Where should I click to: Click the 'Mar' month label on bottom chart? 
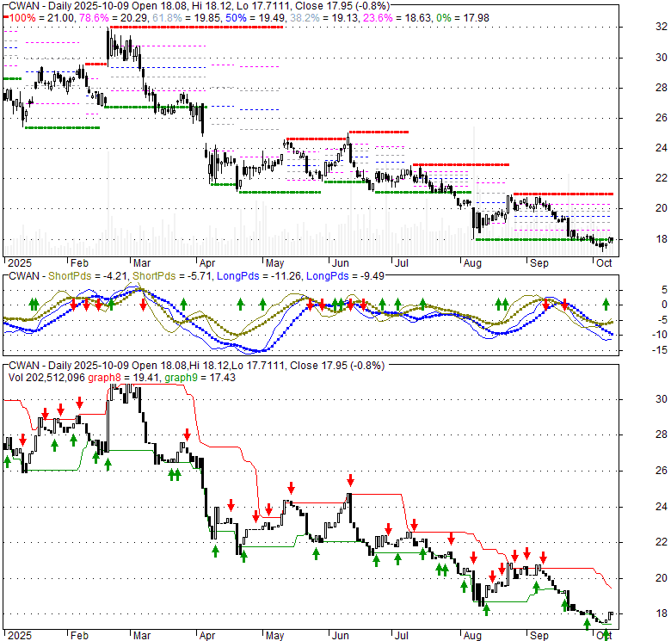142,636
